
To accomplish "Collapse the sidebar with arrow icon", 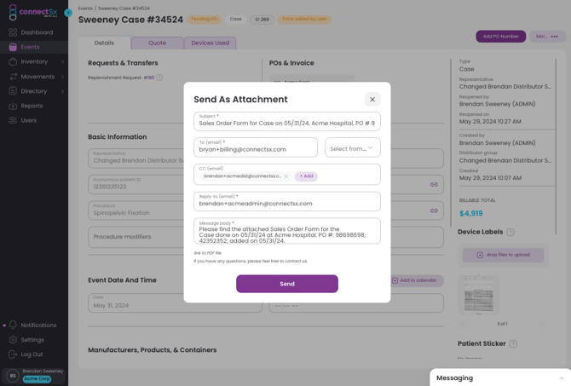I will pos(68,13).
